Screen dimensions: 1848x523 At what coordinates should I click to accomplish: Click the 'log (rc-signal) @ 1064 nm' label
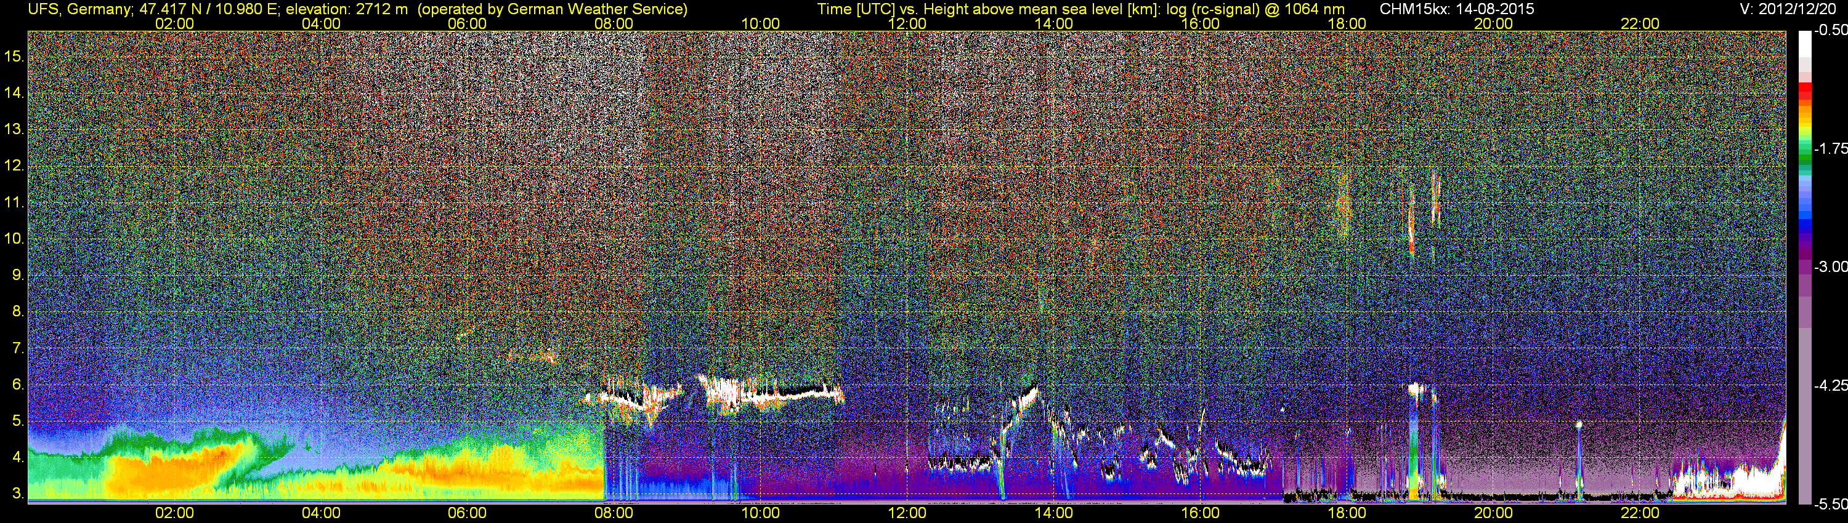(1255, 9)
